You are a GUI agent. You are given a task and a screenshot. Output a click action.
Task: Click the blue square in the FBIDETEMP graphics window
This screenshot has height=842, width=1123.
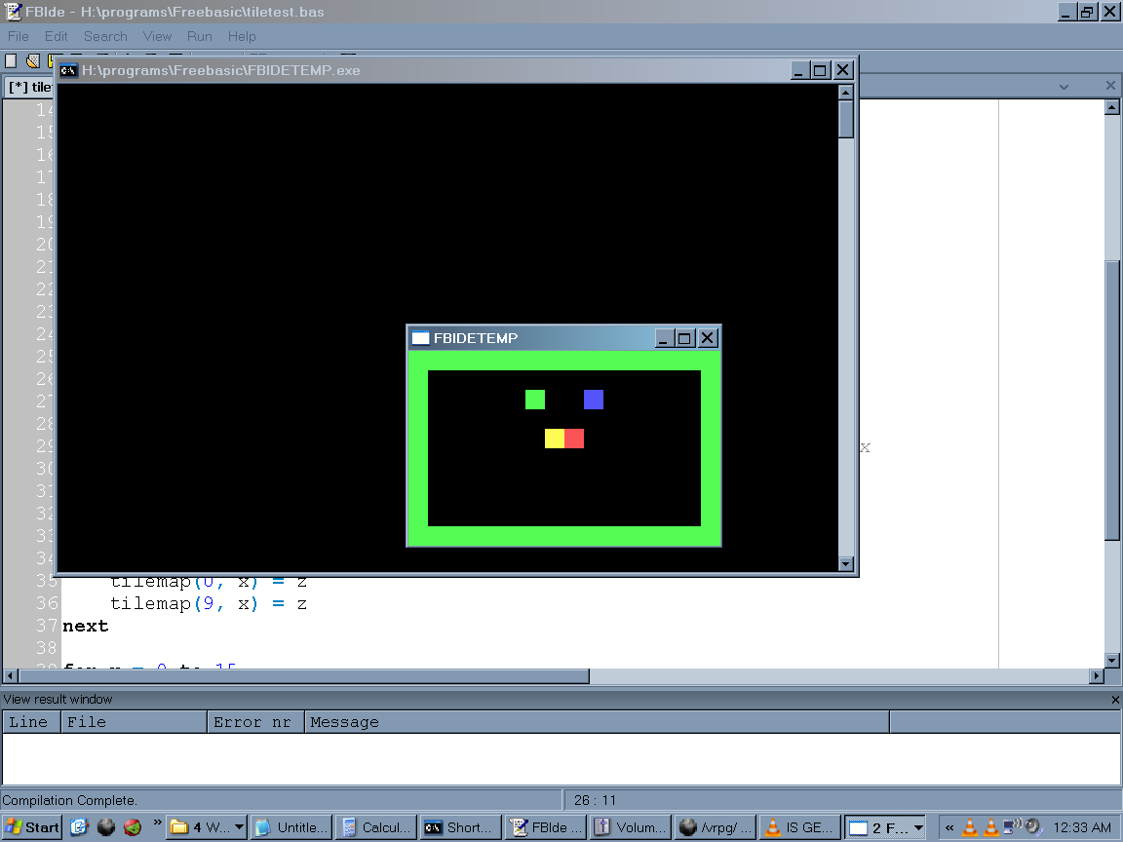(594, 400)
